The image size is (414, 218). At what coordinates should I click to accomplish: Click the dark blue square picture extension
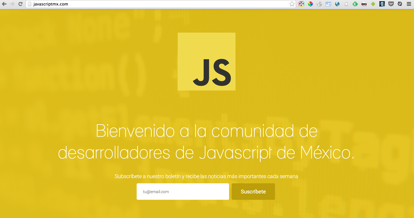[382, 4]
